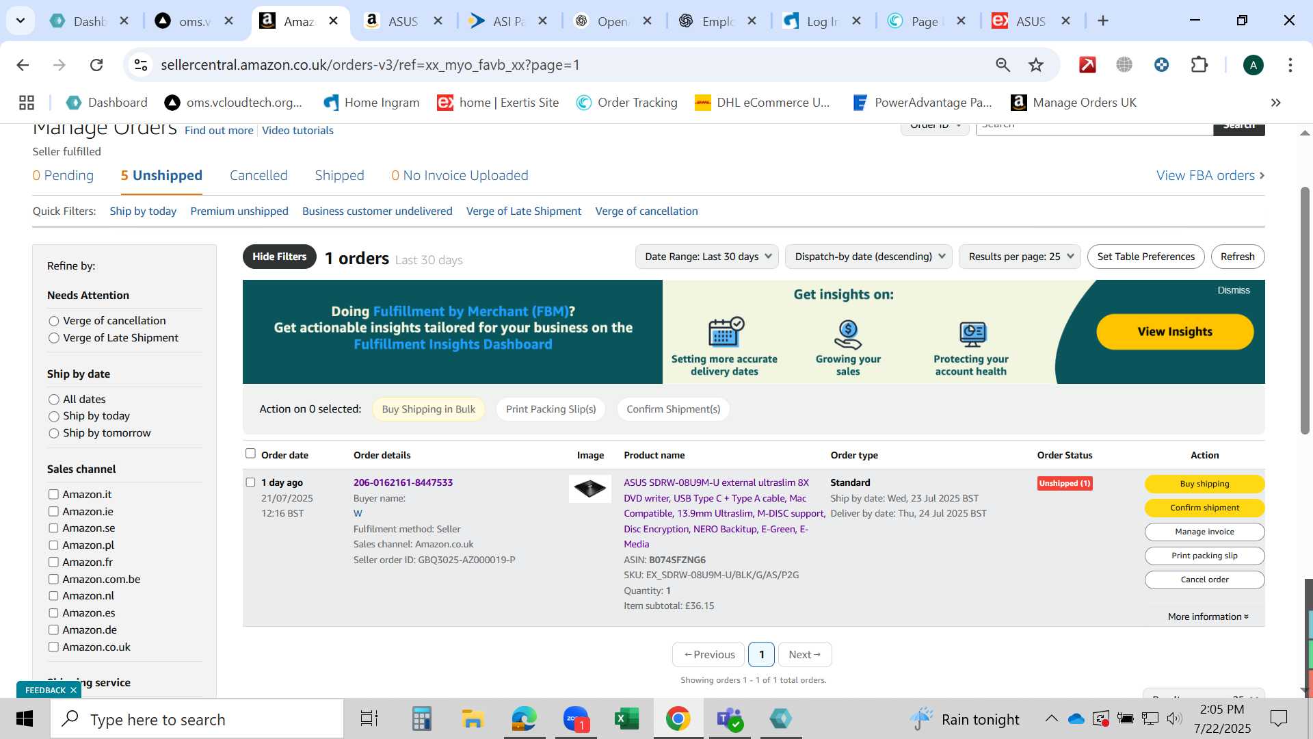This screenshot has height=739, width=1313.
Task: Select Verge of Late Shipment radio button
Action: click(x=54, y=338)
